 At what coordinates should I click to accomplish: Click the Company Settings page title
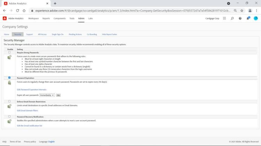click(15, 27)
